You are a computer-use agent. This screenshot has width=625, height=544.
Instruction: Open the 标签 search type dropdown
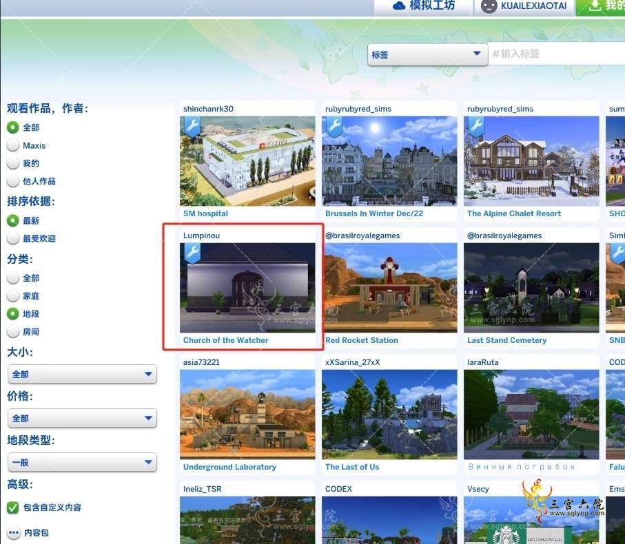click(x=427, y=54)
